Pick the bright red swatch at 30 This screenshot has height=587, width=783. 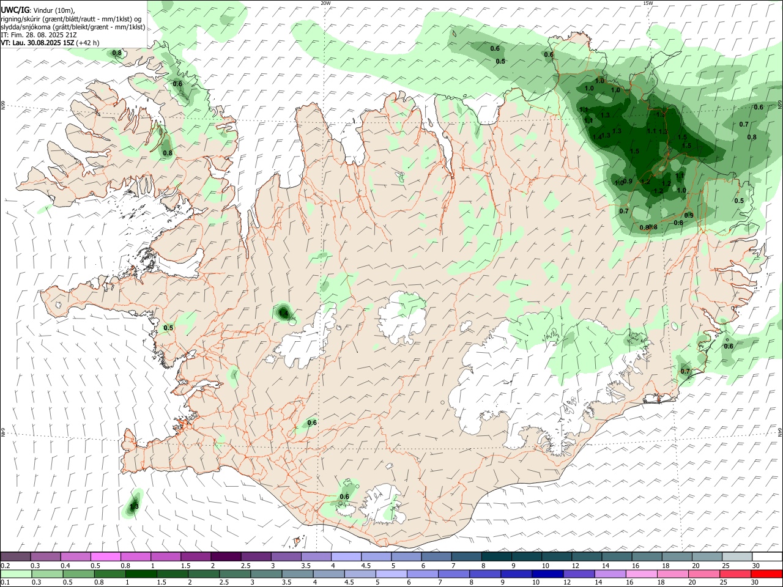tap(766, 574)
